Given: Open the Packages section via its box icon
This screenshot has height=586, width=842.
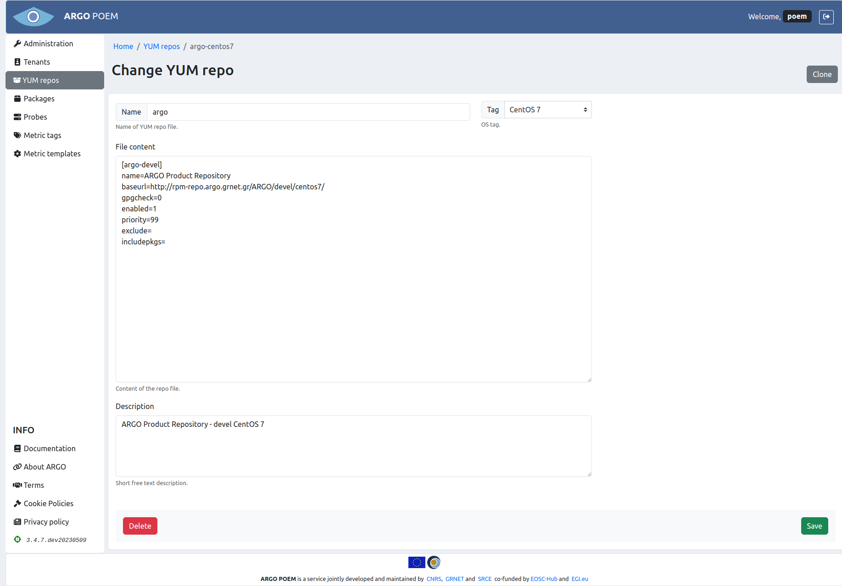Looking at the screenshot, I should [17, 98].
